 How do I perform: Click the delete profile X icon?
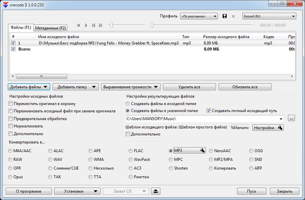tap(233, 17)
